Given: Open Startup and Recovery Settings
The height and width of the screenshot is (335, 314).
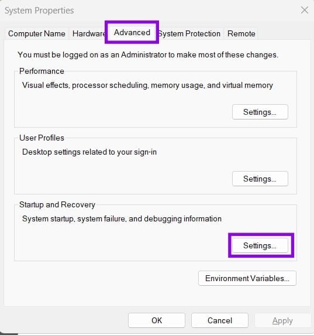Looking at the screenshot, I should pos(260,245).
